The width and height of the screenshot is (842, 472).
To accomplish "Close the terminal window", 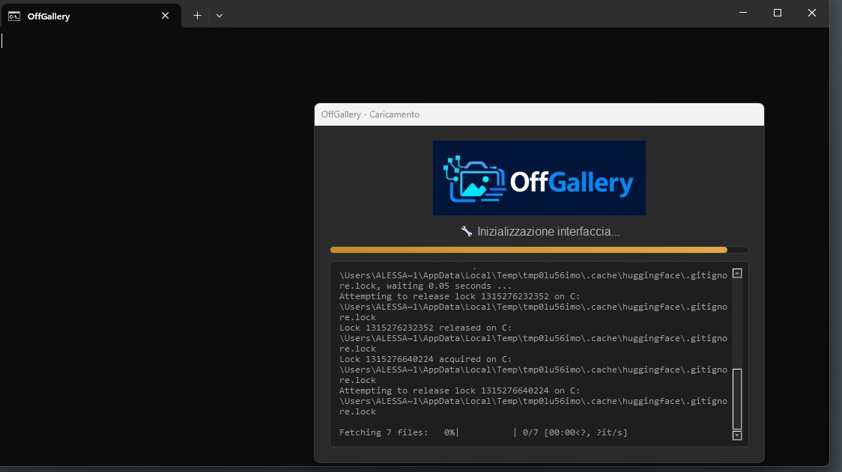I will (812, 13).
